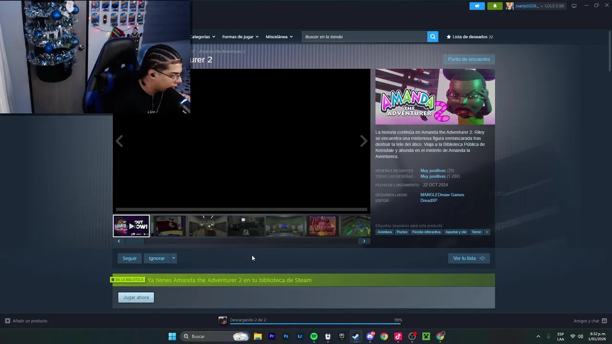Image resolution: width=612 pixels, height=344 pixels.
Task: Click the downloading game icon
Action: coord(223,321)
